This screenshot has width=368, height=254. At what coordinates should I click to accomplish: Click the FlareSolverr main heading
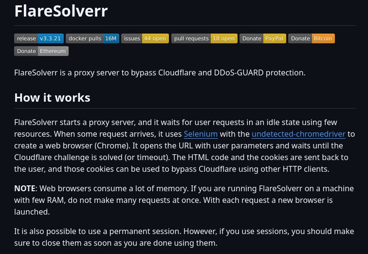click(61, 11)
